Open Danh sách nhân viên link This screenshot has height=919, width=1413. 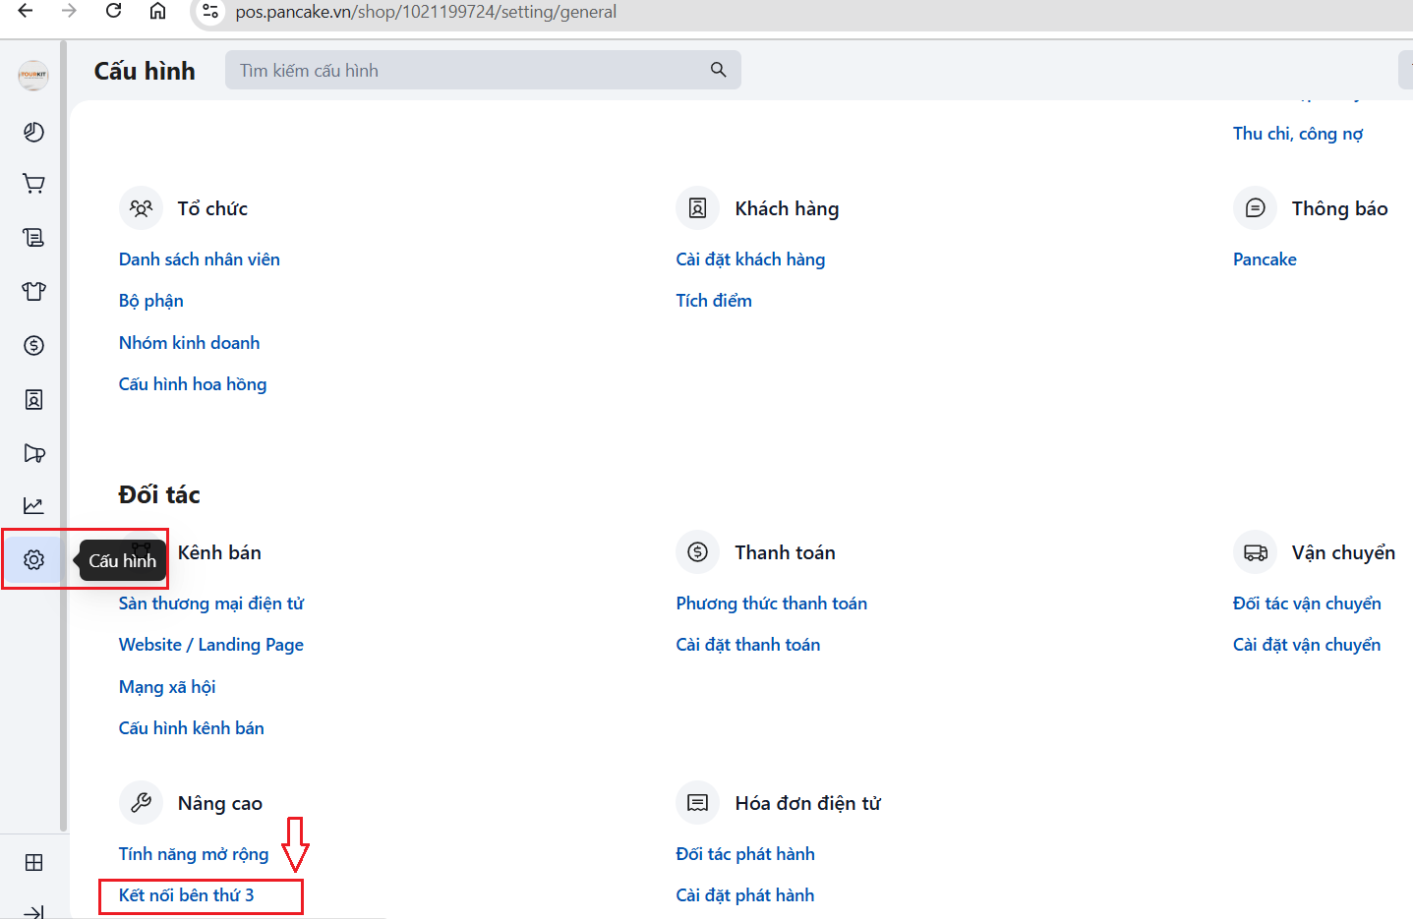199,259
